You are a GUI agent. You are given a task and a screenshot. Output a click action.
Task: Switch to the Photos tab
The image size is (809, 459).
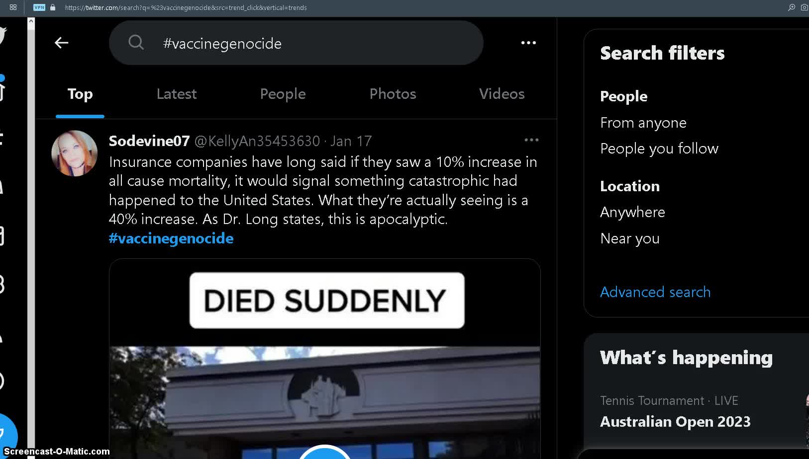[393, 94]
